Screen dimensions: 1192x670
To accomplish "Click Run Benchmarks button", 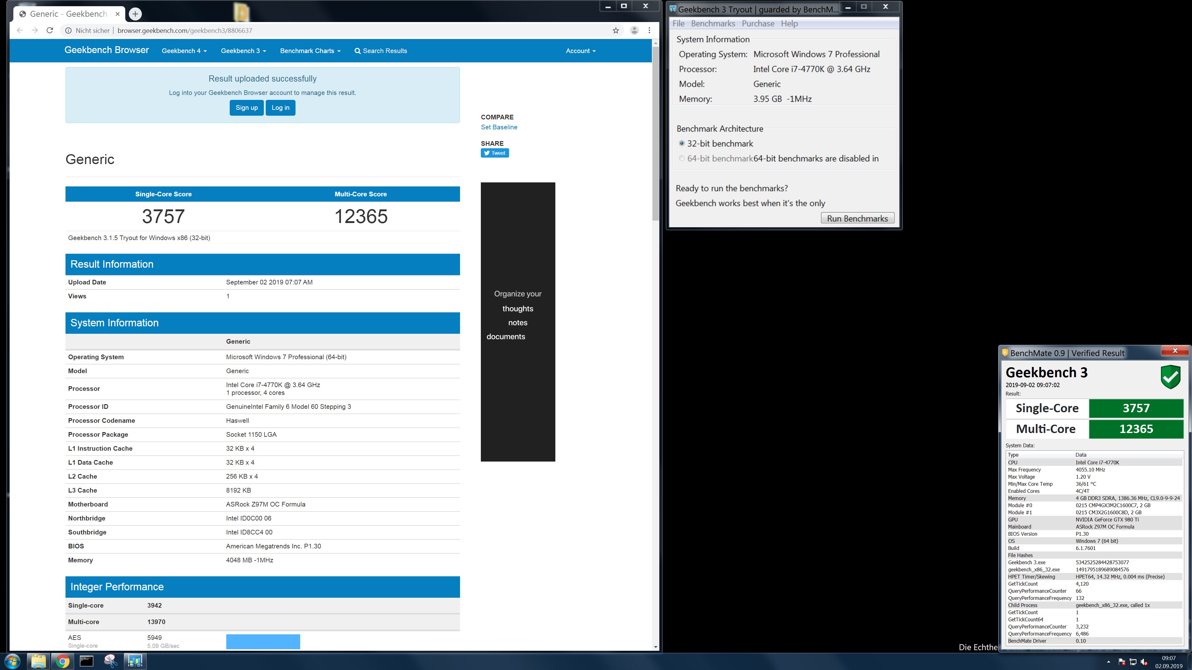I will tap(857, 218).
